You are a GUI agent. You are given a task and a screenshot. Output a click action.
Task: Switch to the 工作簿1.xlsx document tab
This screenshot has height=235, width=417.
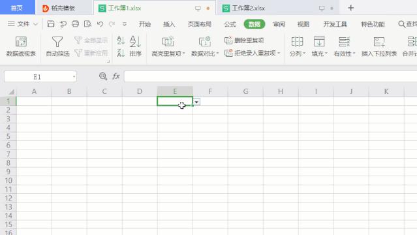click(155, 8)
